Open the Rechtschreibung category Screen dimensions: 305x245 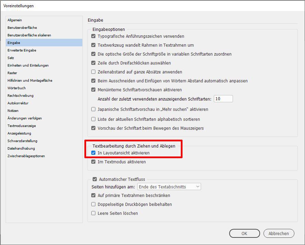[20, 96]
